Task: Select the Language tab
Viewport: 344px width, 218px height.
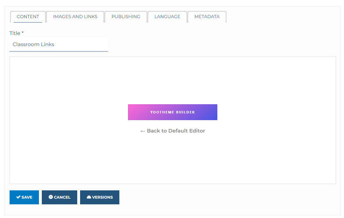Action: (168, 17)
